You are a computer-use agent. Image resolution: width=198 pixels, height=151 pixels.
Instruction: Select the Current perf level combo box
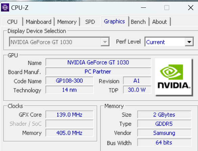[169, 42]
